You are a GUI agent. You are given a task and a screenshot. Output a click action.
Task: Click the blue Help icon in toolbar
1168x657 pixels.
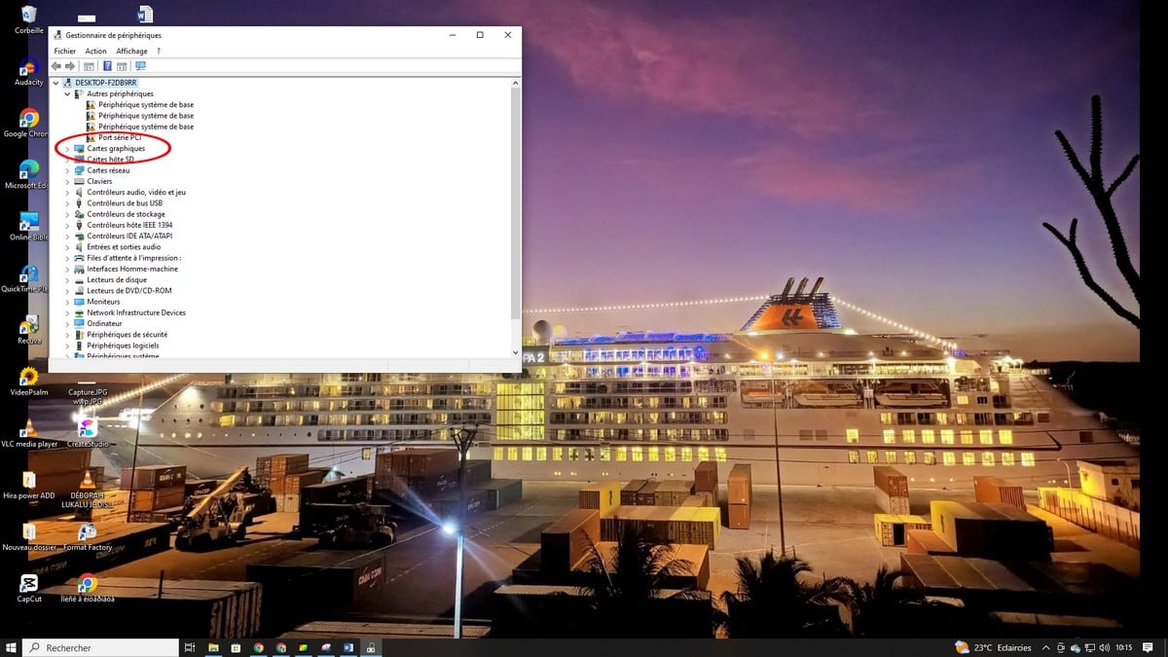107,66
